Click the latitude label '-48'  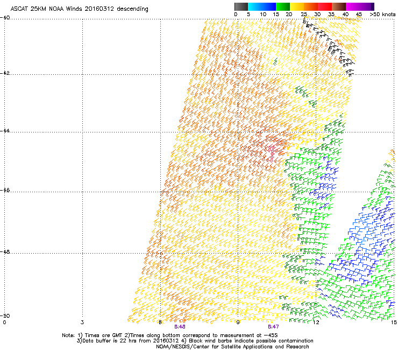(5, 251)
